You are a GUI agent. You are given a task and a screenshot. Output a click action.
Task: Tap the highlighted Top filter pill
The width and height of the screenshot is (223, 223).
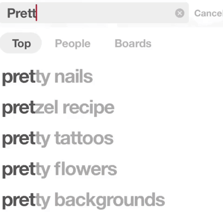tap(21, 43)
